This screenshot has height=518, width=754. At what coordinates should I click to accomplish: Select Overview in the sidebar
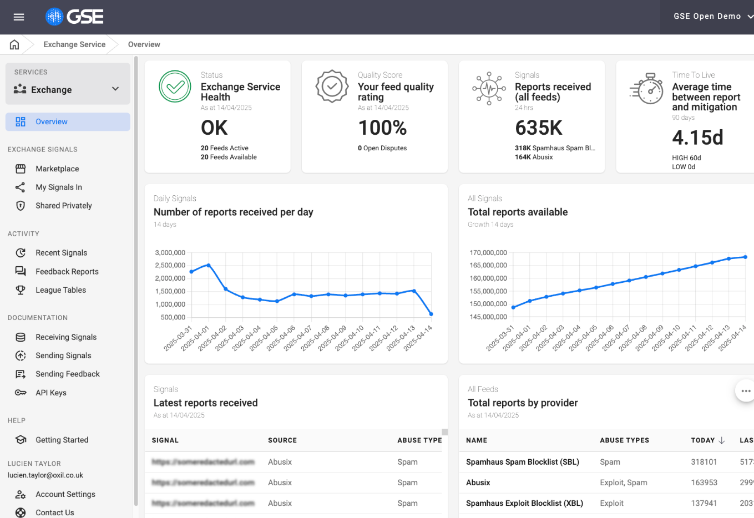click(x=68, y=122)
